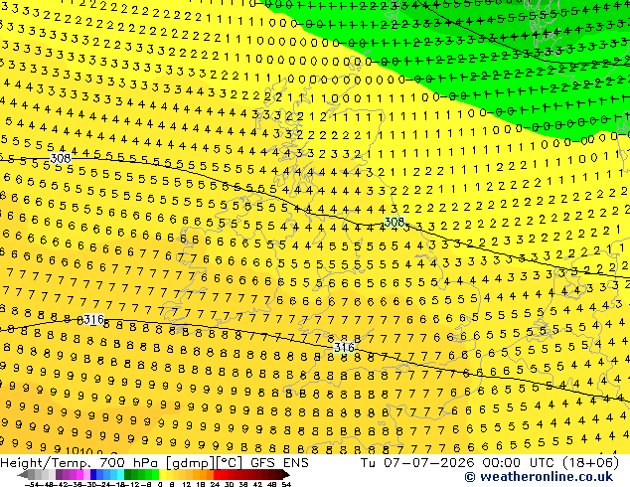Click the bright red swatch in the color scale
Screen dimensions: 630x487
pos(217,474)
